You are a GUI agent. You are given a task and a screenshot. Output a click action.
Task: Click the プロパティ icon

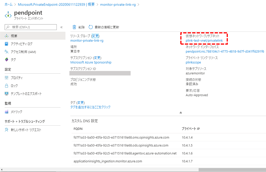(x=6, y=78)
